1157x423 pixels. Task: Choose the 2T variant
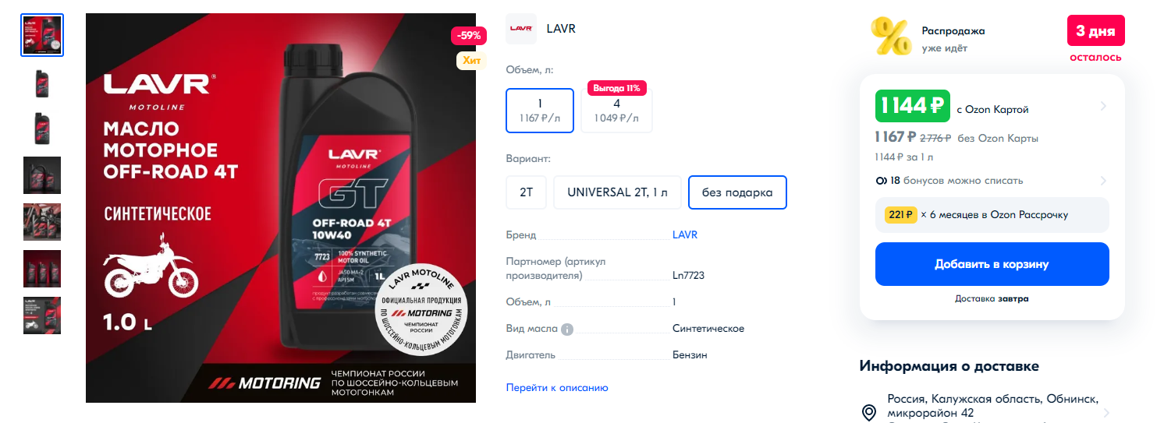(527, 192)
